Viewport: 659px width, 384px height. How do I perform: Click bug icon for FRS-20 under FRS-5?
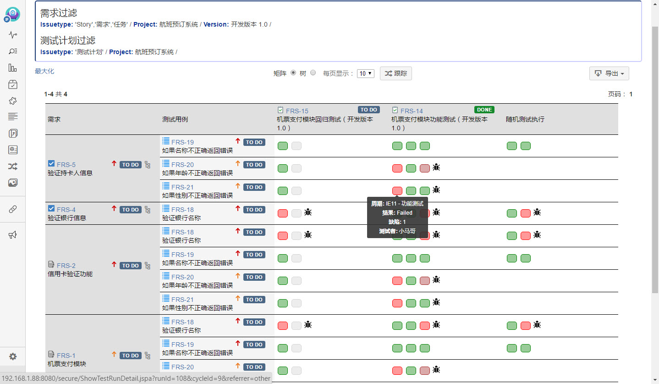tap(436, 167)
